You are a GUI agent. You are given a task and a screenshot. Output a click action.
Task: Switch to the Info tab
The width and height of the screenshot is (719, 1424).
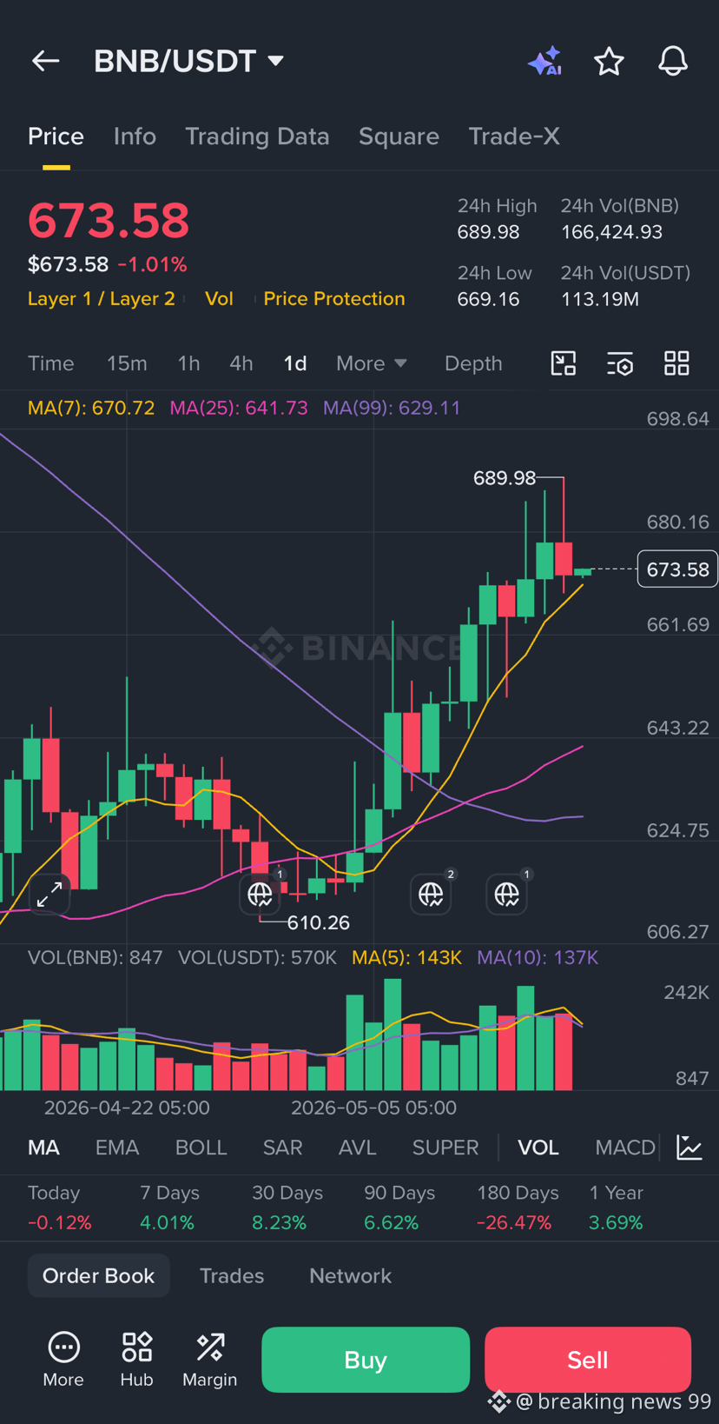click(x=135, y=136)
